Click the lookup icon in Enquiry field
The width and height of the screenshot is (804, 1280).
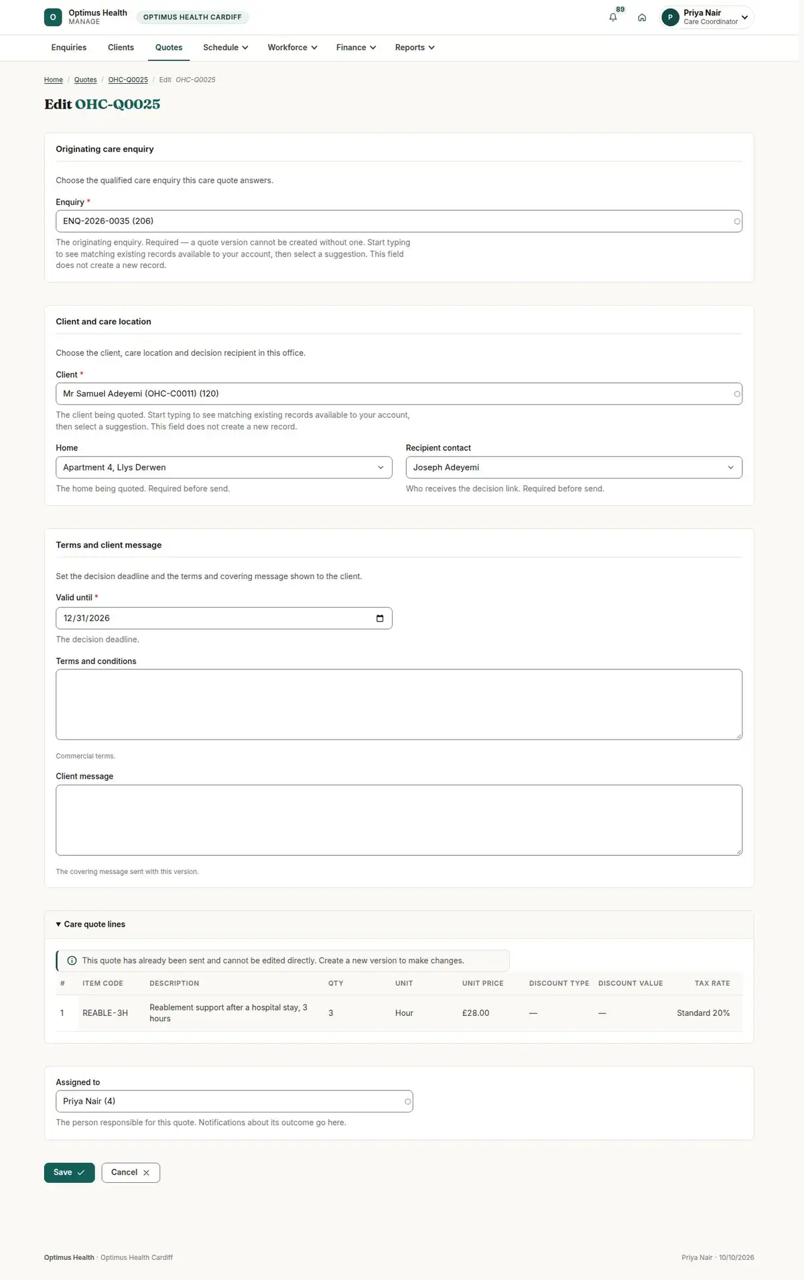pos(737,221)
